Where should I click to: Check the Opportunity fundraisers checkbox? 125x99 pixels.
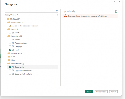tap(10, 70)
